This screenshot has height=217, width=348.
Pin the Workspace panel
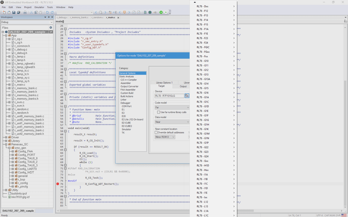click(49, 17)
